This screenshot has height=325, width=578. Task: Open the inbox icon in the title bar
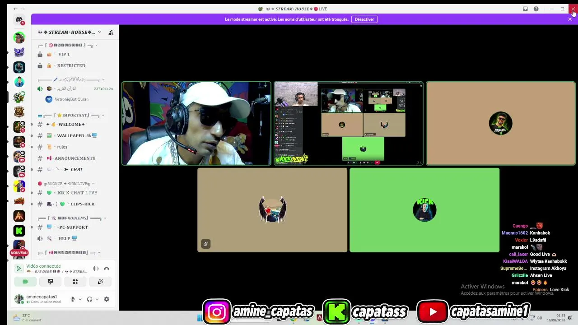[x=525, y=9]
